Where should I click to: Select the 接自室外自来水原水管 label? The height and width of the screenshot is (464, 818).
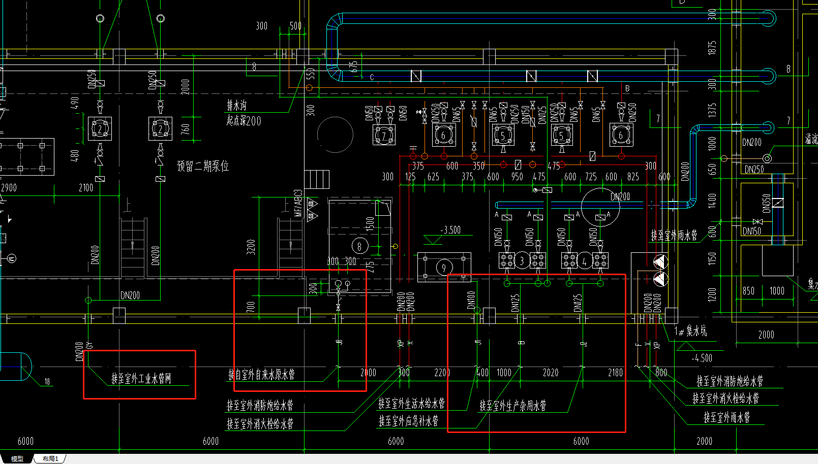click(x=261, y=375)
